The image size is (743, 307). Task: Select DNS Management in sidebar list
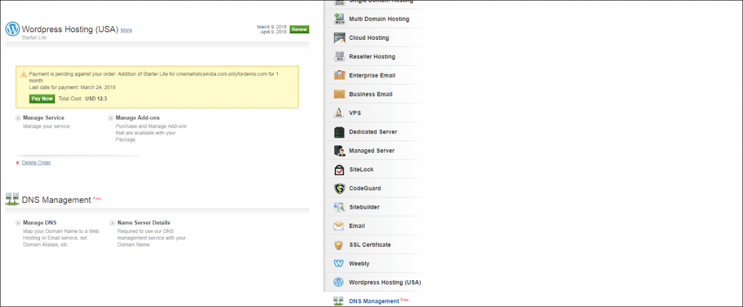[374, 301]
